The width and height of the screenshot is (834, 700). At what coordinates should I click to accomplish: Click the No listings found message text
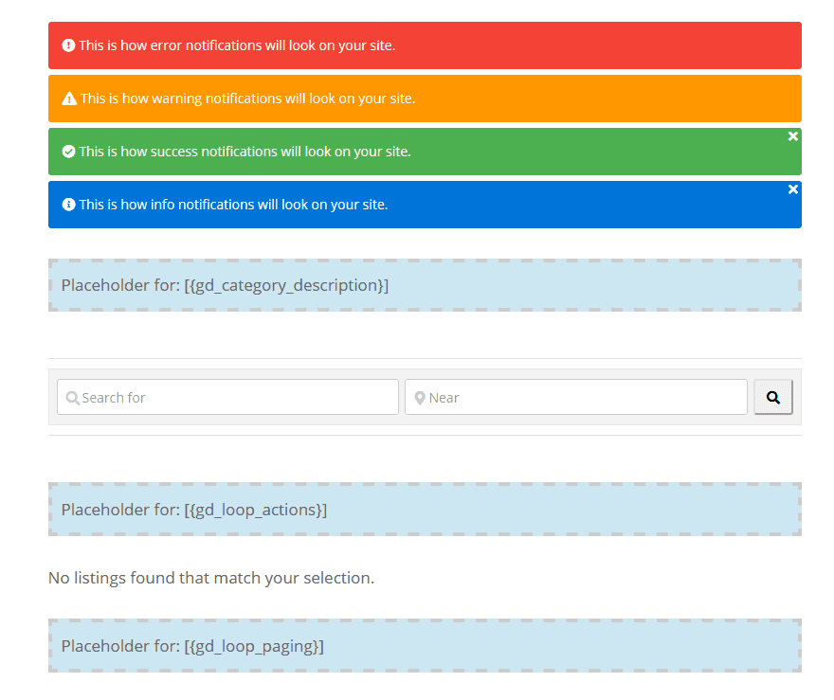[x=210, y=578]
